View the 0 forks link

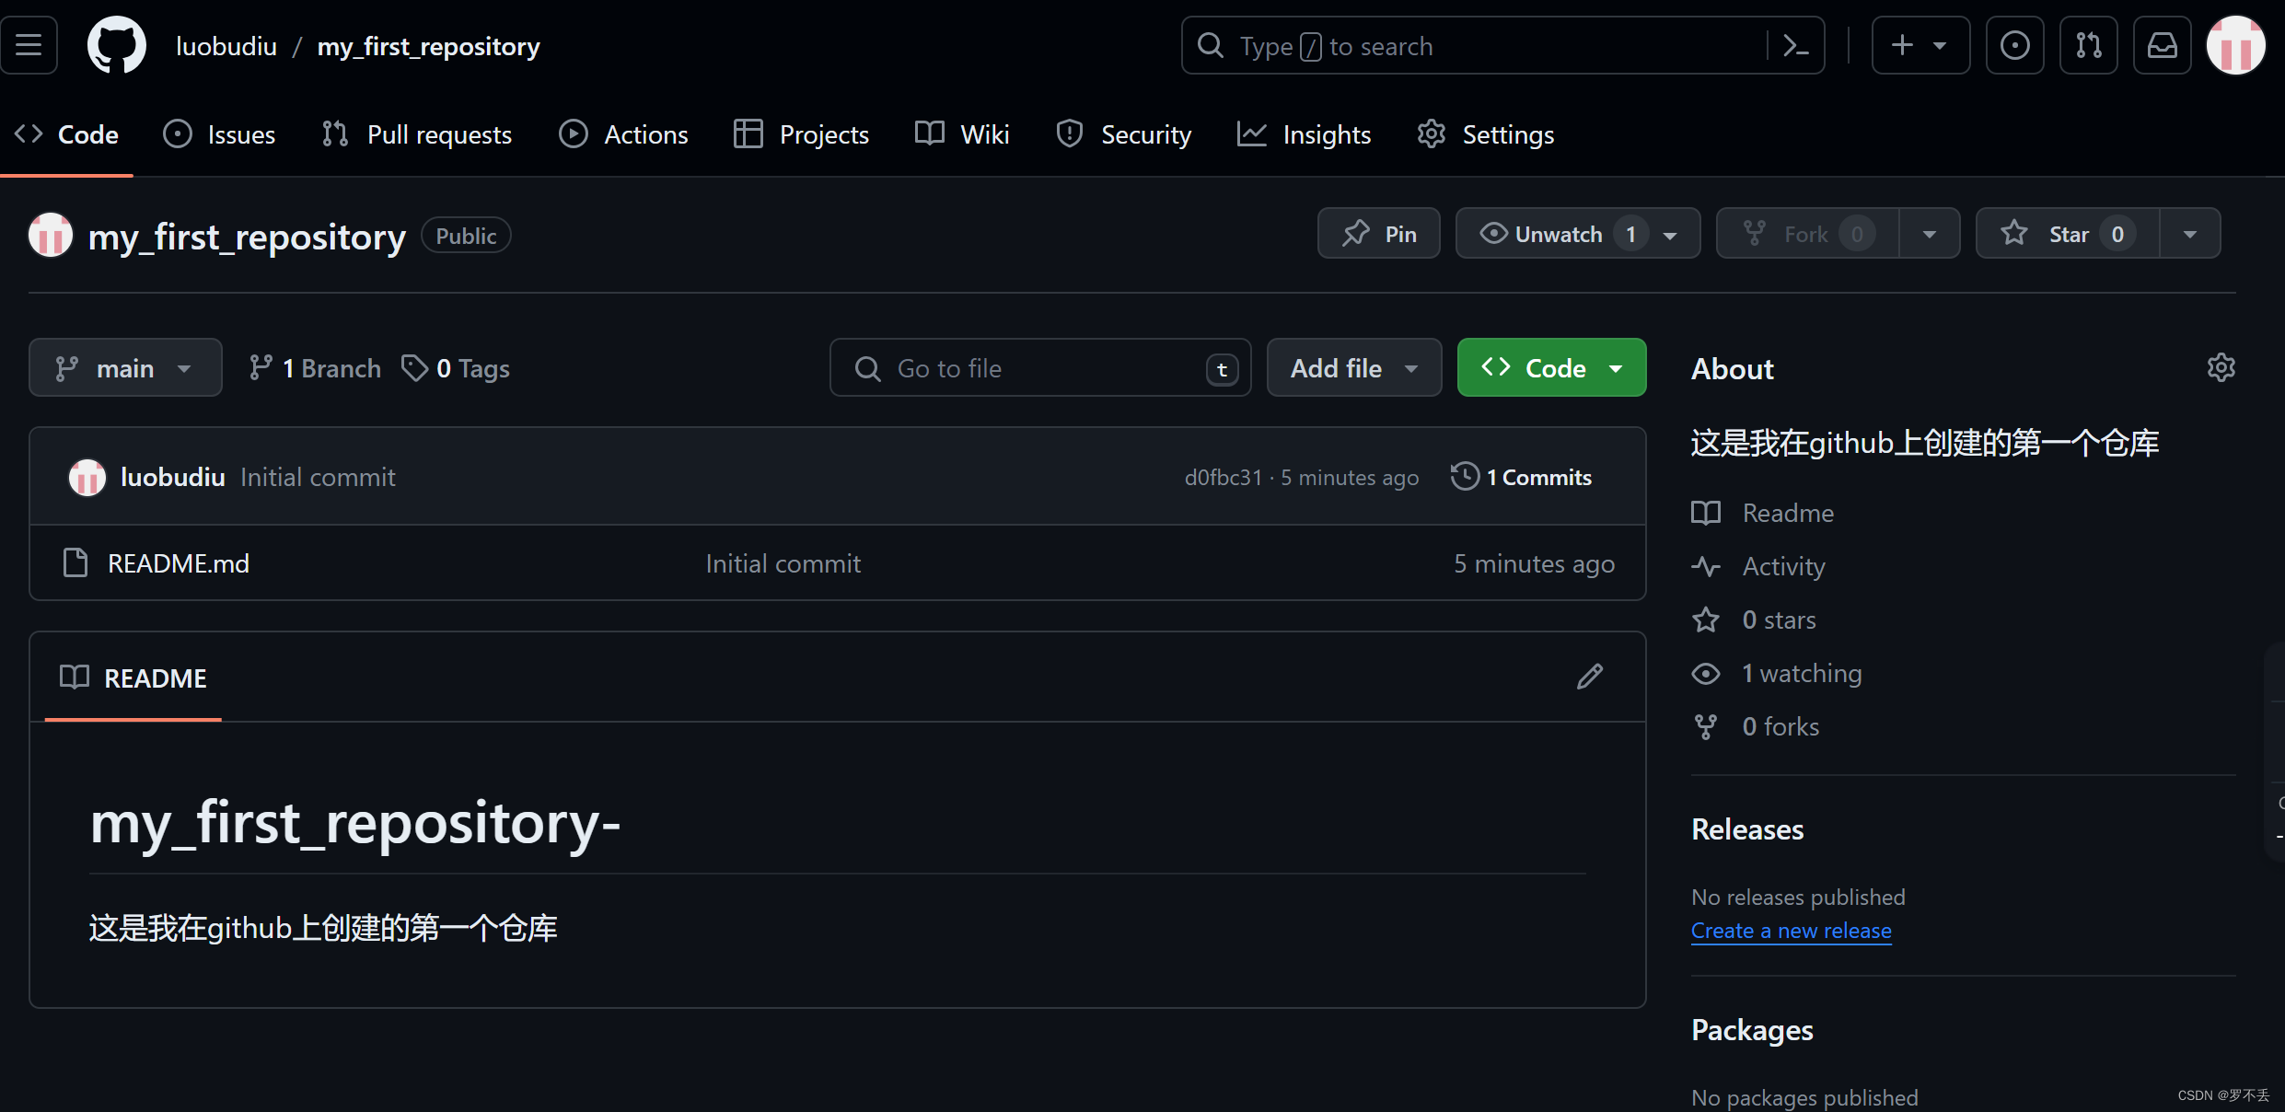click(x=1756, y=726)
